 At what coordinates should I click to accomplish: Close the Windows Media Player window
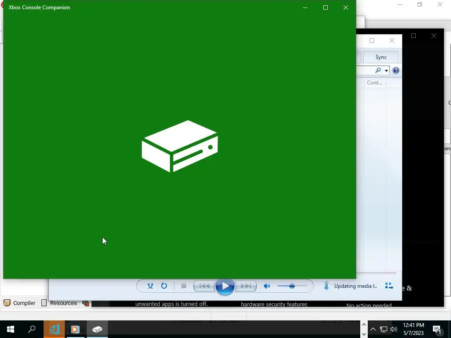[x=392, y=40]
